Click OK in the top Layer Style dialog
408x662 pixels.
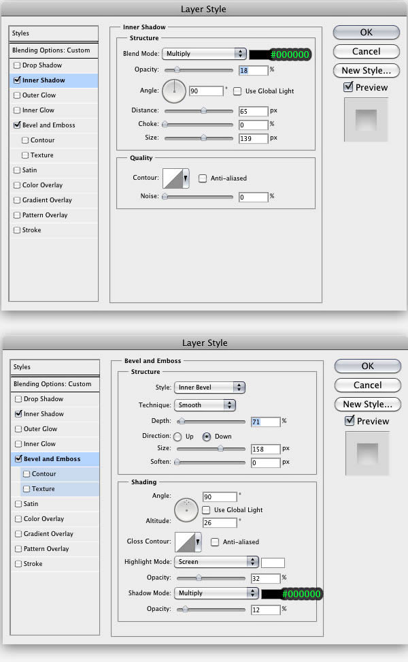[x=367, y=33]
